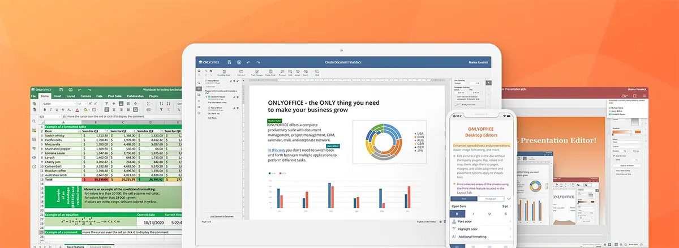Click the 'In this way' hyperlink in the document
This screenshot has width=679, height=248.
(x=276, y=149)
